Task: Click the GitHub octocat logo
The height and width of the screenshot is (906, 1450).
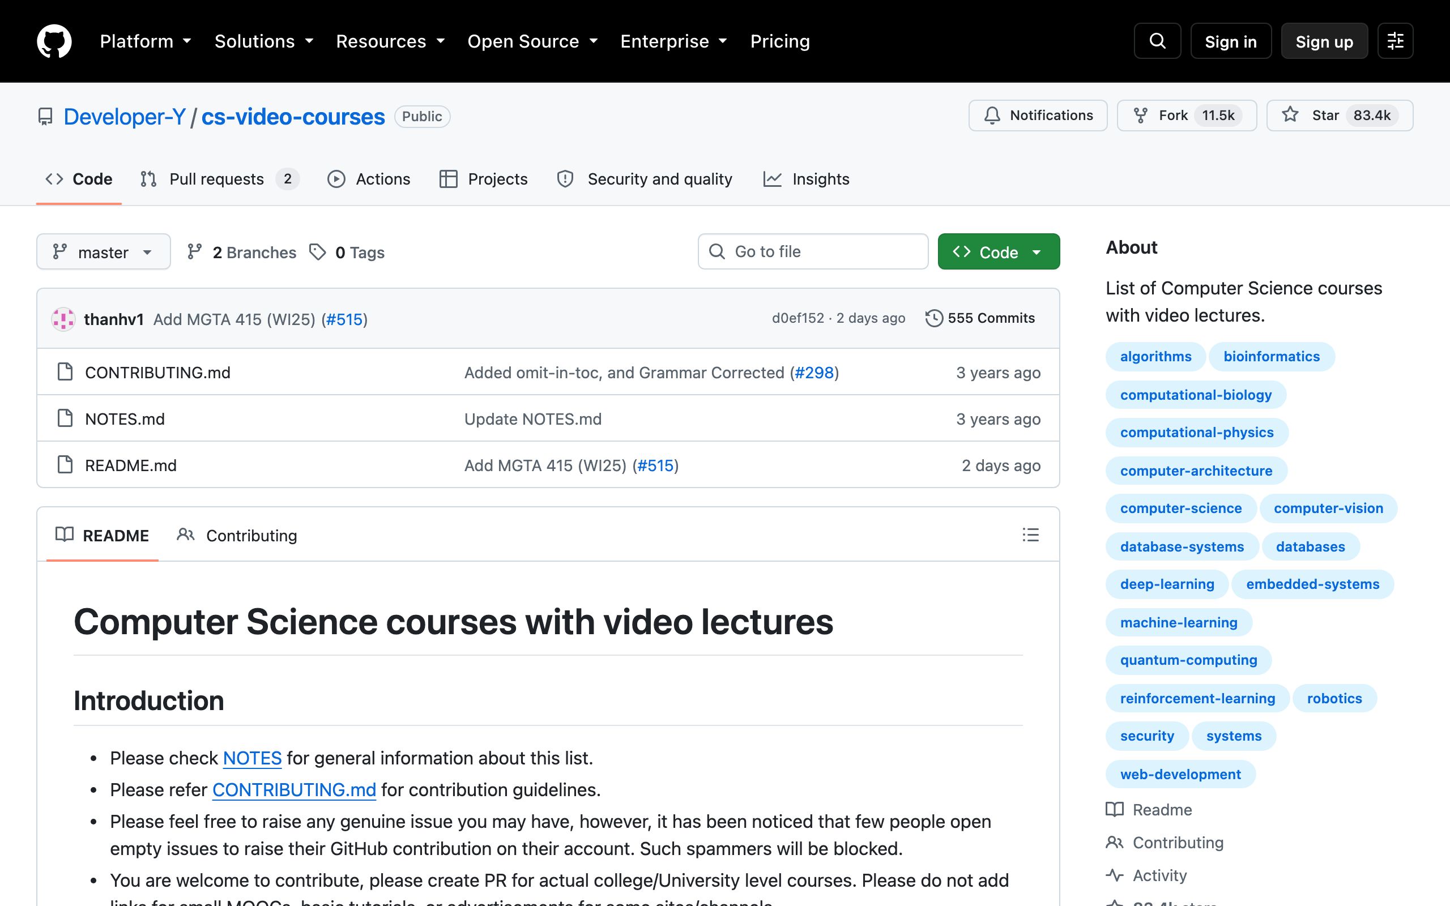Action: click(x=54, y=41)
